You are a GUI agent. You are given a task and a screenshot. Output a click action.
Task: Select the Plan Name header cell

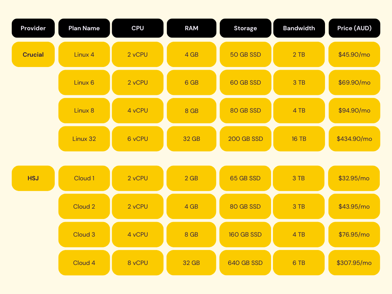coord(84,28)
